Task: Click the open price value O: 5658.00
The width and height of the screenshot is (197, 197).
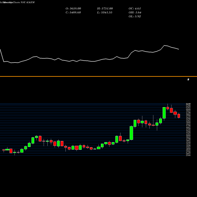Action: point(73,9)
